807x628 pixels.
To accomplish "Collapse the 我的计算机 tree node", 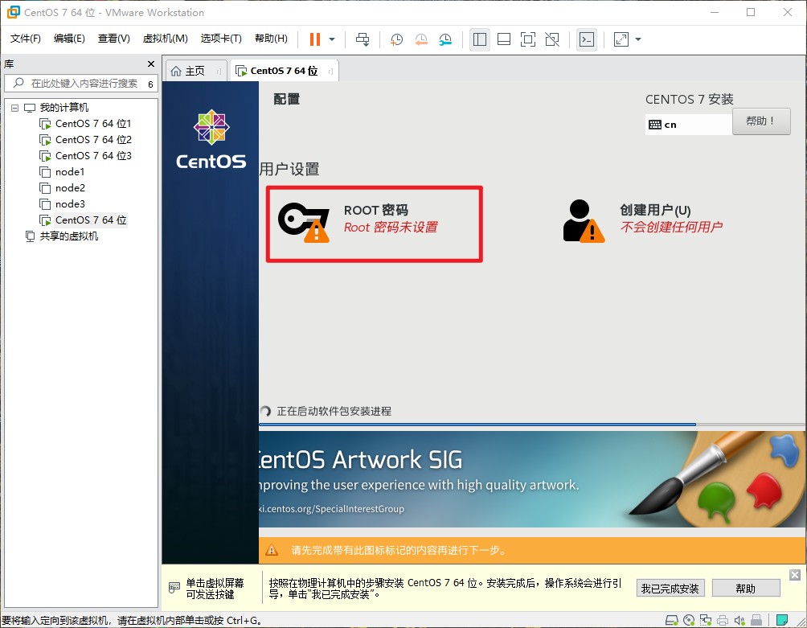I will 15,108.
